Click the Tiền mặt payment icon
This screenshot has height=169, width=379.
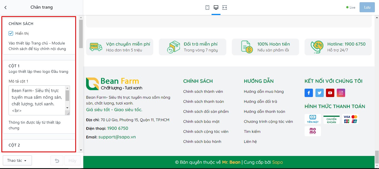tap(313, 119)
